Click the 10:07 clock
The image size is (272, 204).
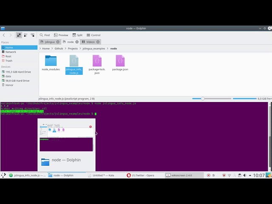(x=259, y=176)
